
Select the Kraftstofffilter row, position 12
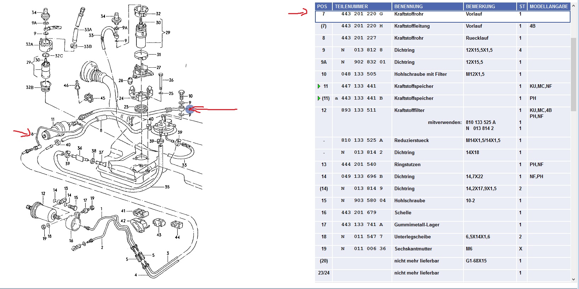click(409, 110)
